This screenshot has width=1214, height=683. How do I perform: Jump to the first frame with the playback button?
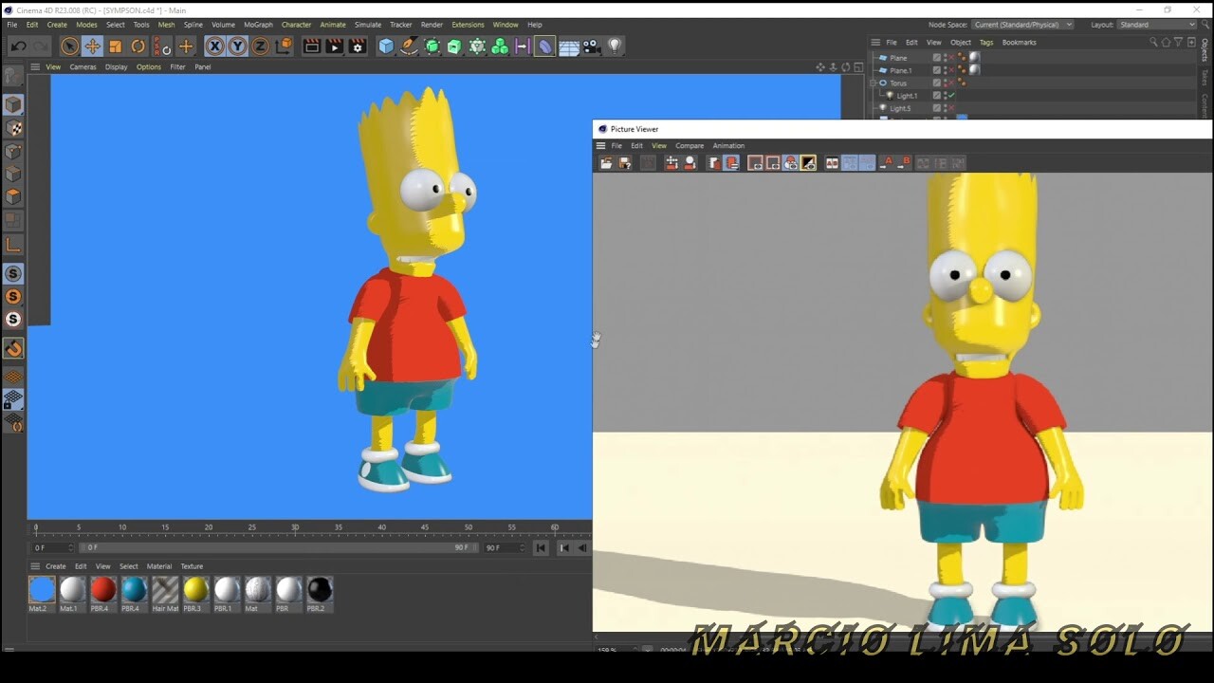(541, 547)
